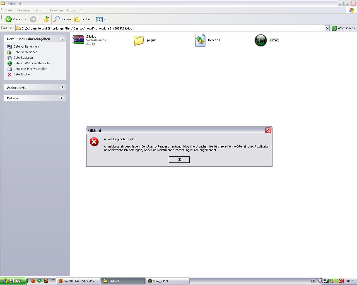Select the plugins folder icon
Image resolution: width=357 pixels, height=285 pixels.
pos(139,40)
